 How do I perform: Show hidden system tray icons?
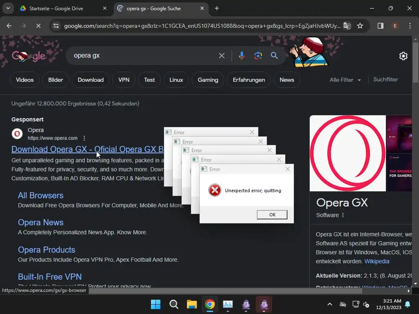tap(330, 304)
